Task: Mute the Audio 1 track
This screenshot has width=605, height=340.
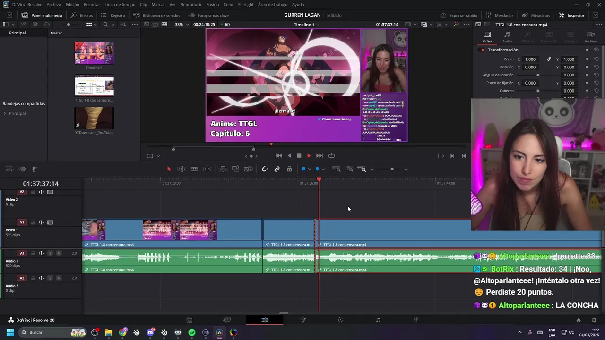Action: coord(59,253)
